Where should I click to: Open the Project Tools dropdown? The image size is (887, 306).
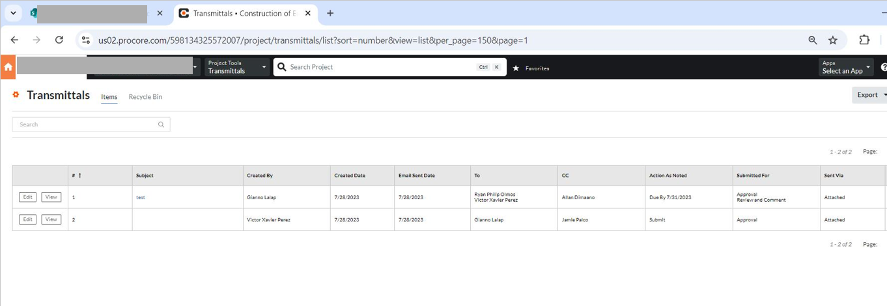click(237, 67)
